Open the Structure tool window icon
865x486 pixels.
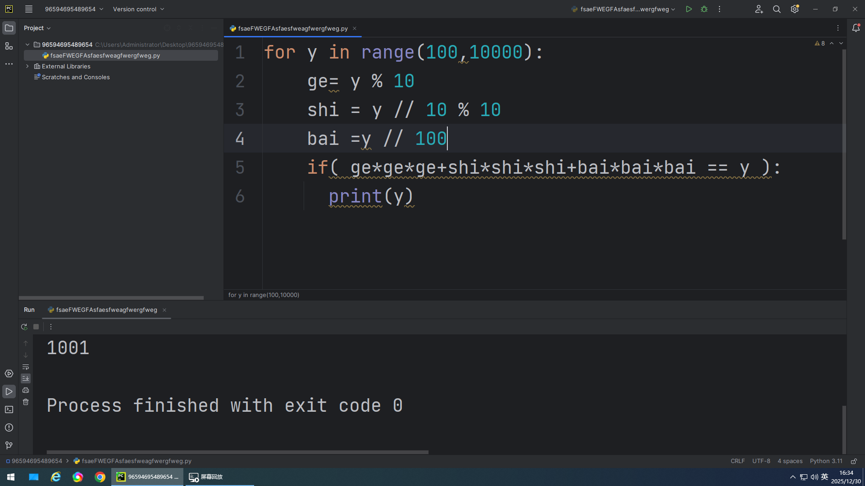[9, 46]
